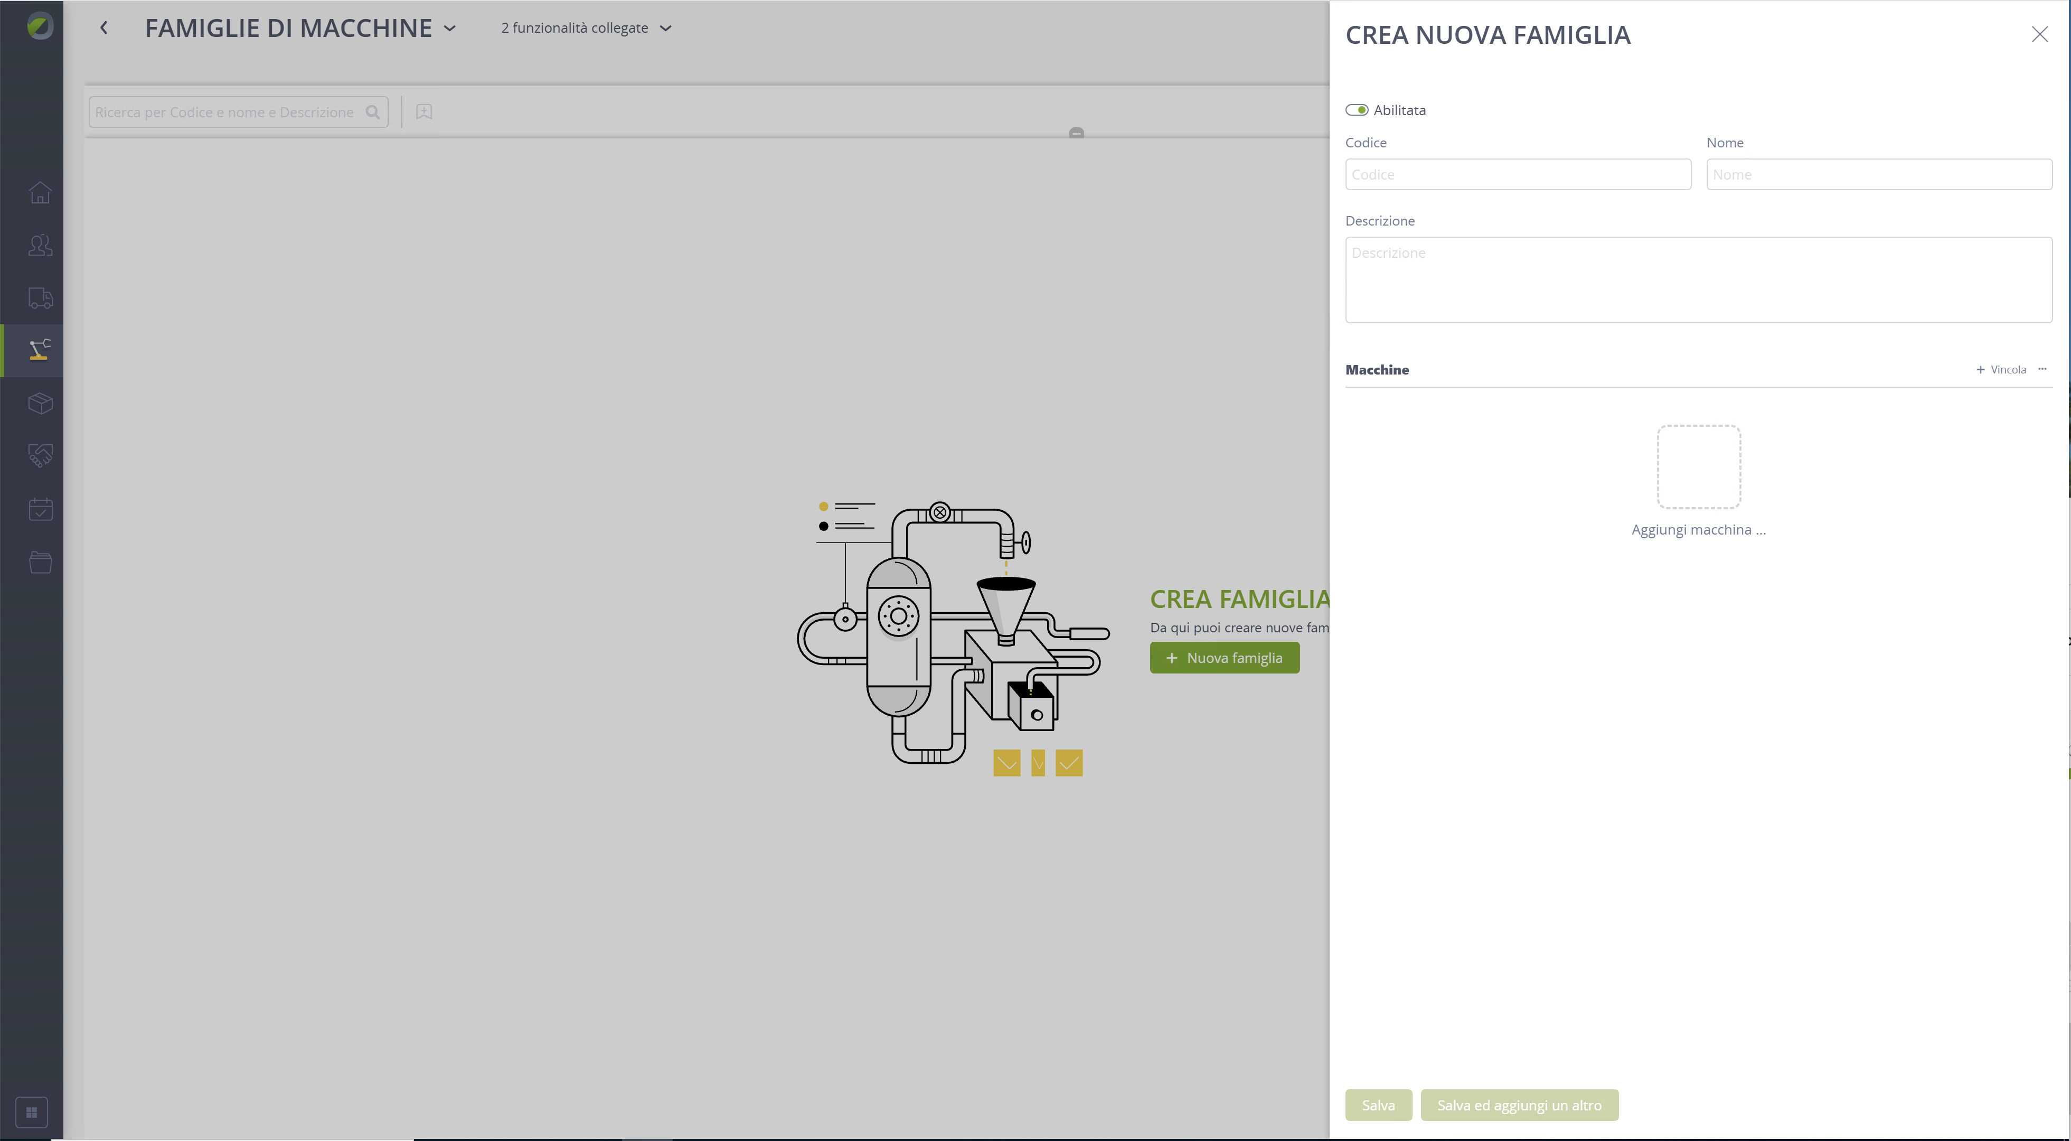Open the box products sidebar icon

click(x=40, y=403)
